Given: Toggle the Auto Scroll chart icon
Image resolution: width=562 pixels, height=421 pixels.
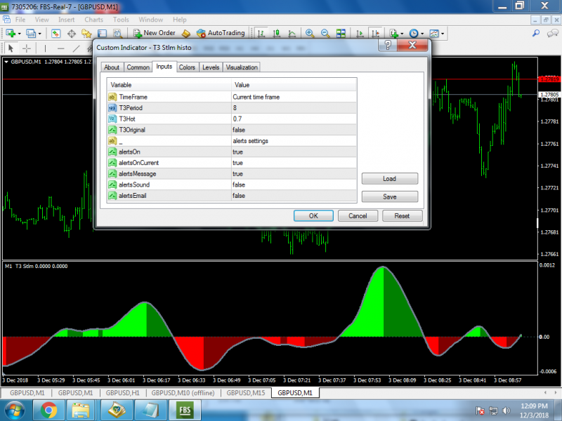Looking at the screenshot, I should point(360,34).
